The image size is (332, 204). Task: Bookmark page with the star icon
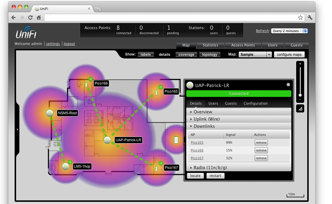coord(301,17)
